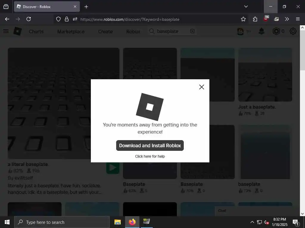305x228 pixels.
Task: Go back to the previous page
Action: pos(7,19)
